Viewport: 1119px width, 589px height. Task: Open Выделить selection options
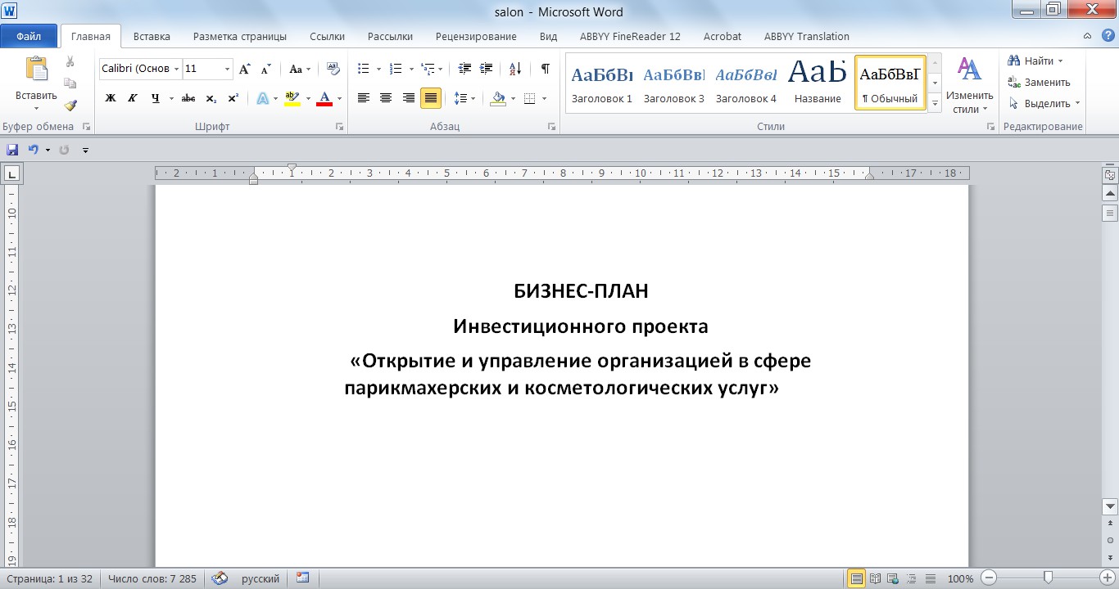click(x=1043, y=104)
